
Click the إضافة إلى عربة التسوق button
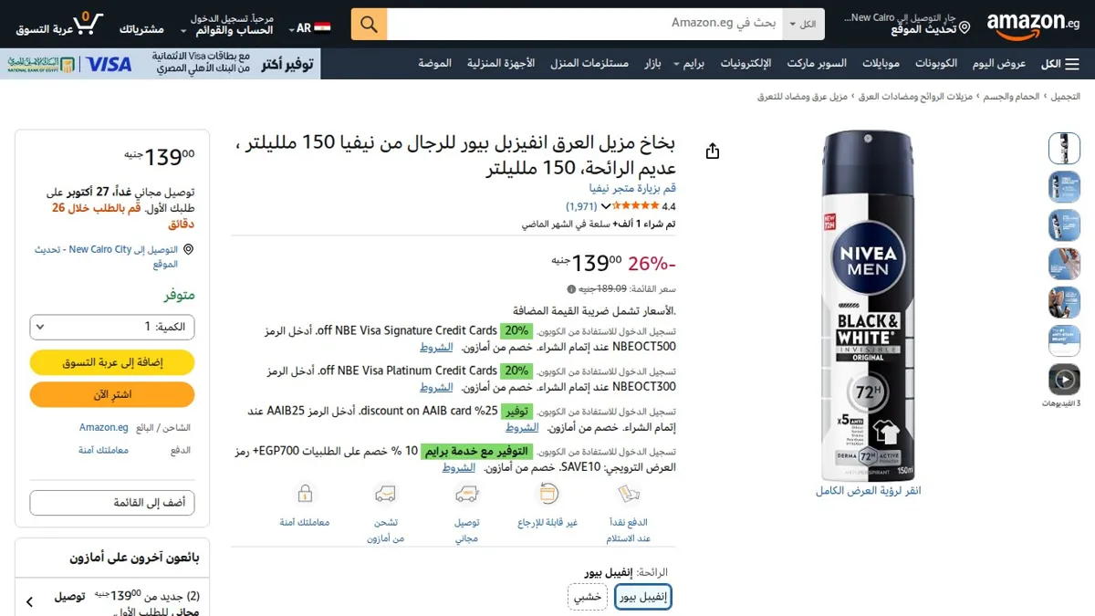(x=112, y=362)
